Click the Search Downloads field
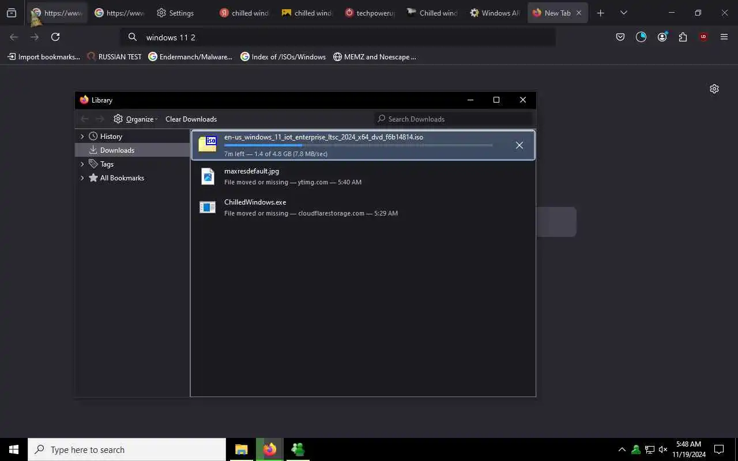The height and width of the screenshot is (461, 738). [x=453, y=119]
